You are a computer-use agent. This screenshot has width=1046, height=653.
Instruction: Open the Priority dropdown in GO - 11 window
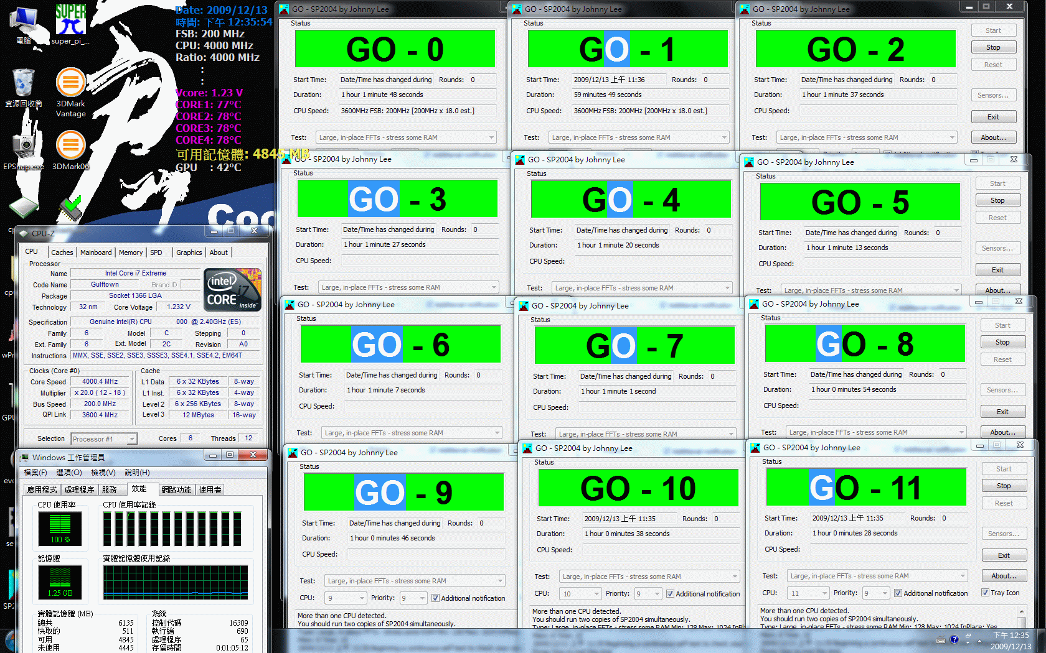(876, 593)
